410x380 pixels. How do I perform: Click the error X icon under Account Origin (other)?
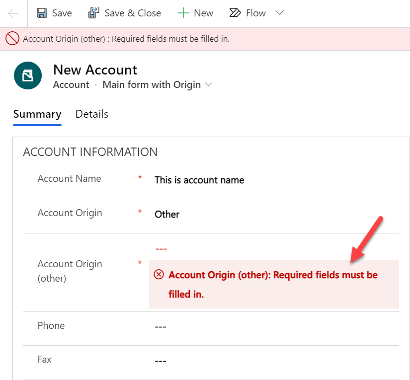(x=159, y=275)
